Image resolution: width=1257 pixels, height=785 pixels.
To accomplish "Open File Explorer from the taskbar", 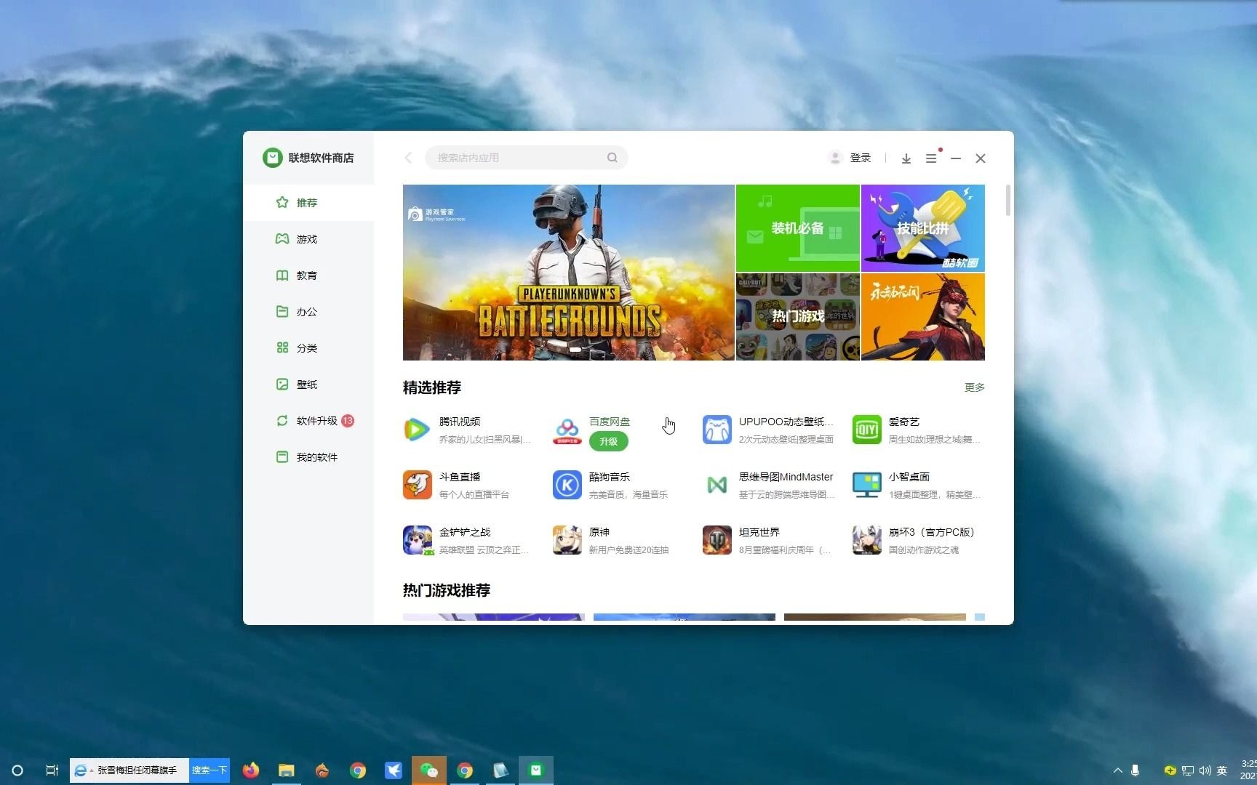I will click(x=287, y=770).
